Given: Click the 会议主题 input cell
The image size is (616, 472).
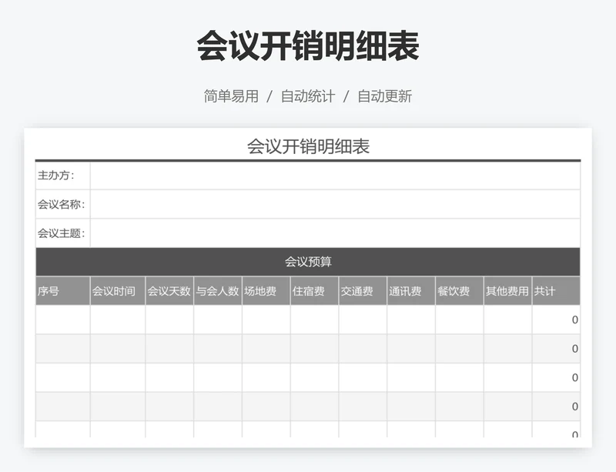Looking at the screenshot, I should point(335,233).
